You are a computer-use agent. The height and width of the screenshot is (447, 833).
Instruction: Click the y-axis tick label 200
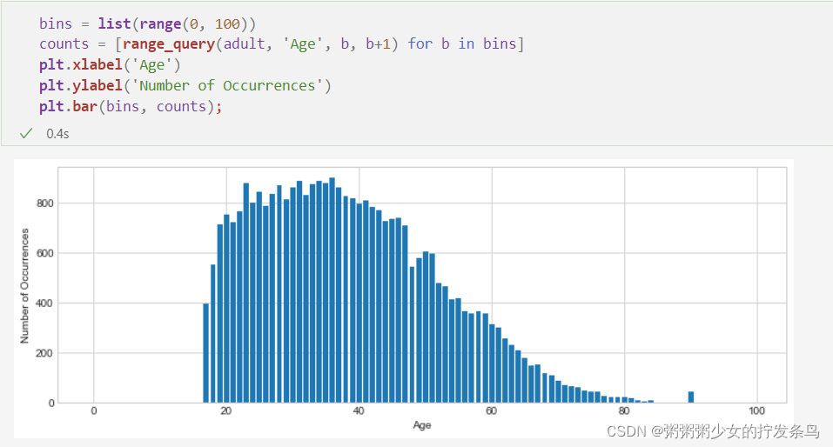tap(44, 353)
